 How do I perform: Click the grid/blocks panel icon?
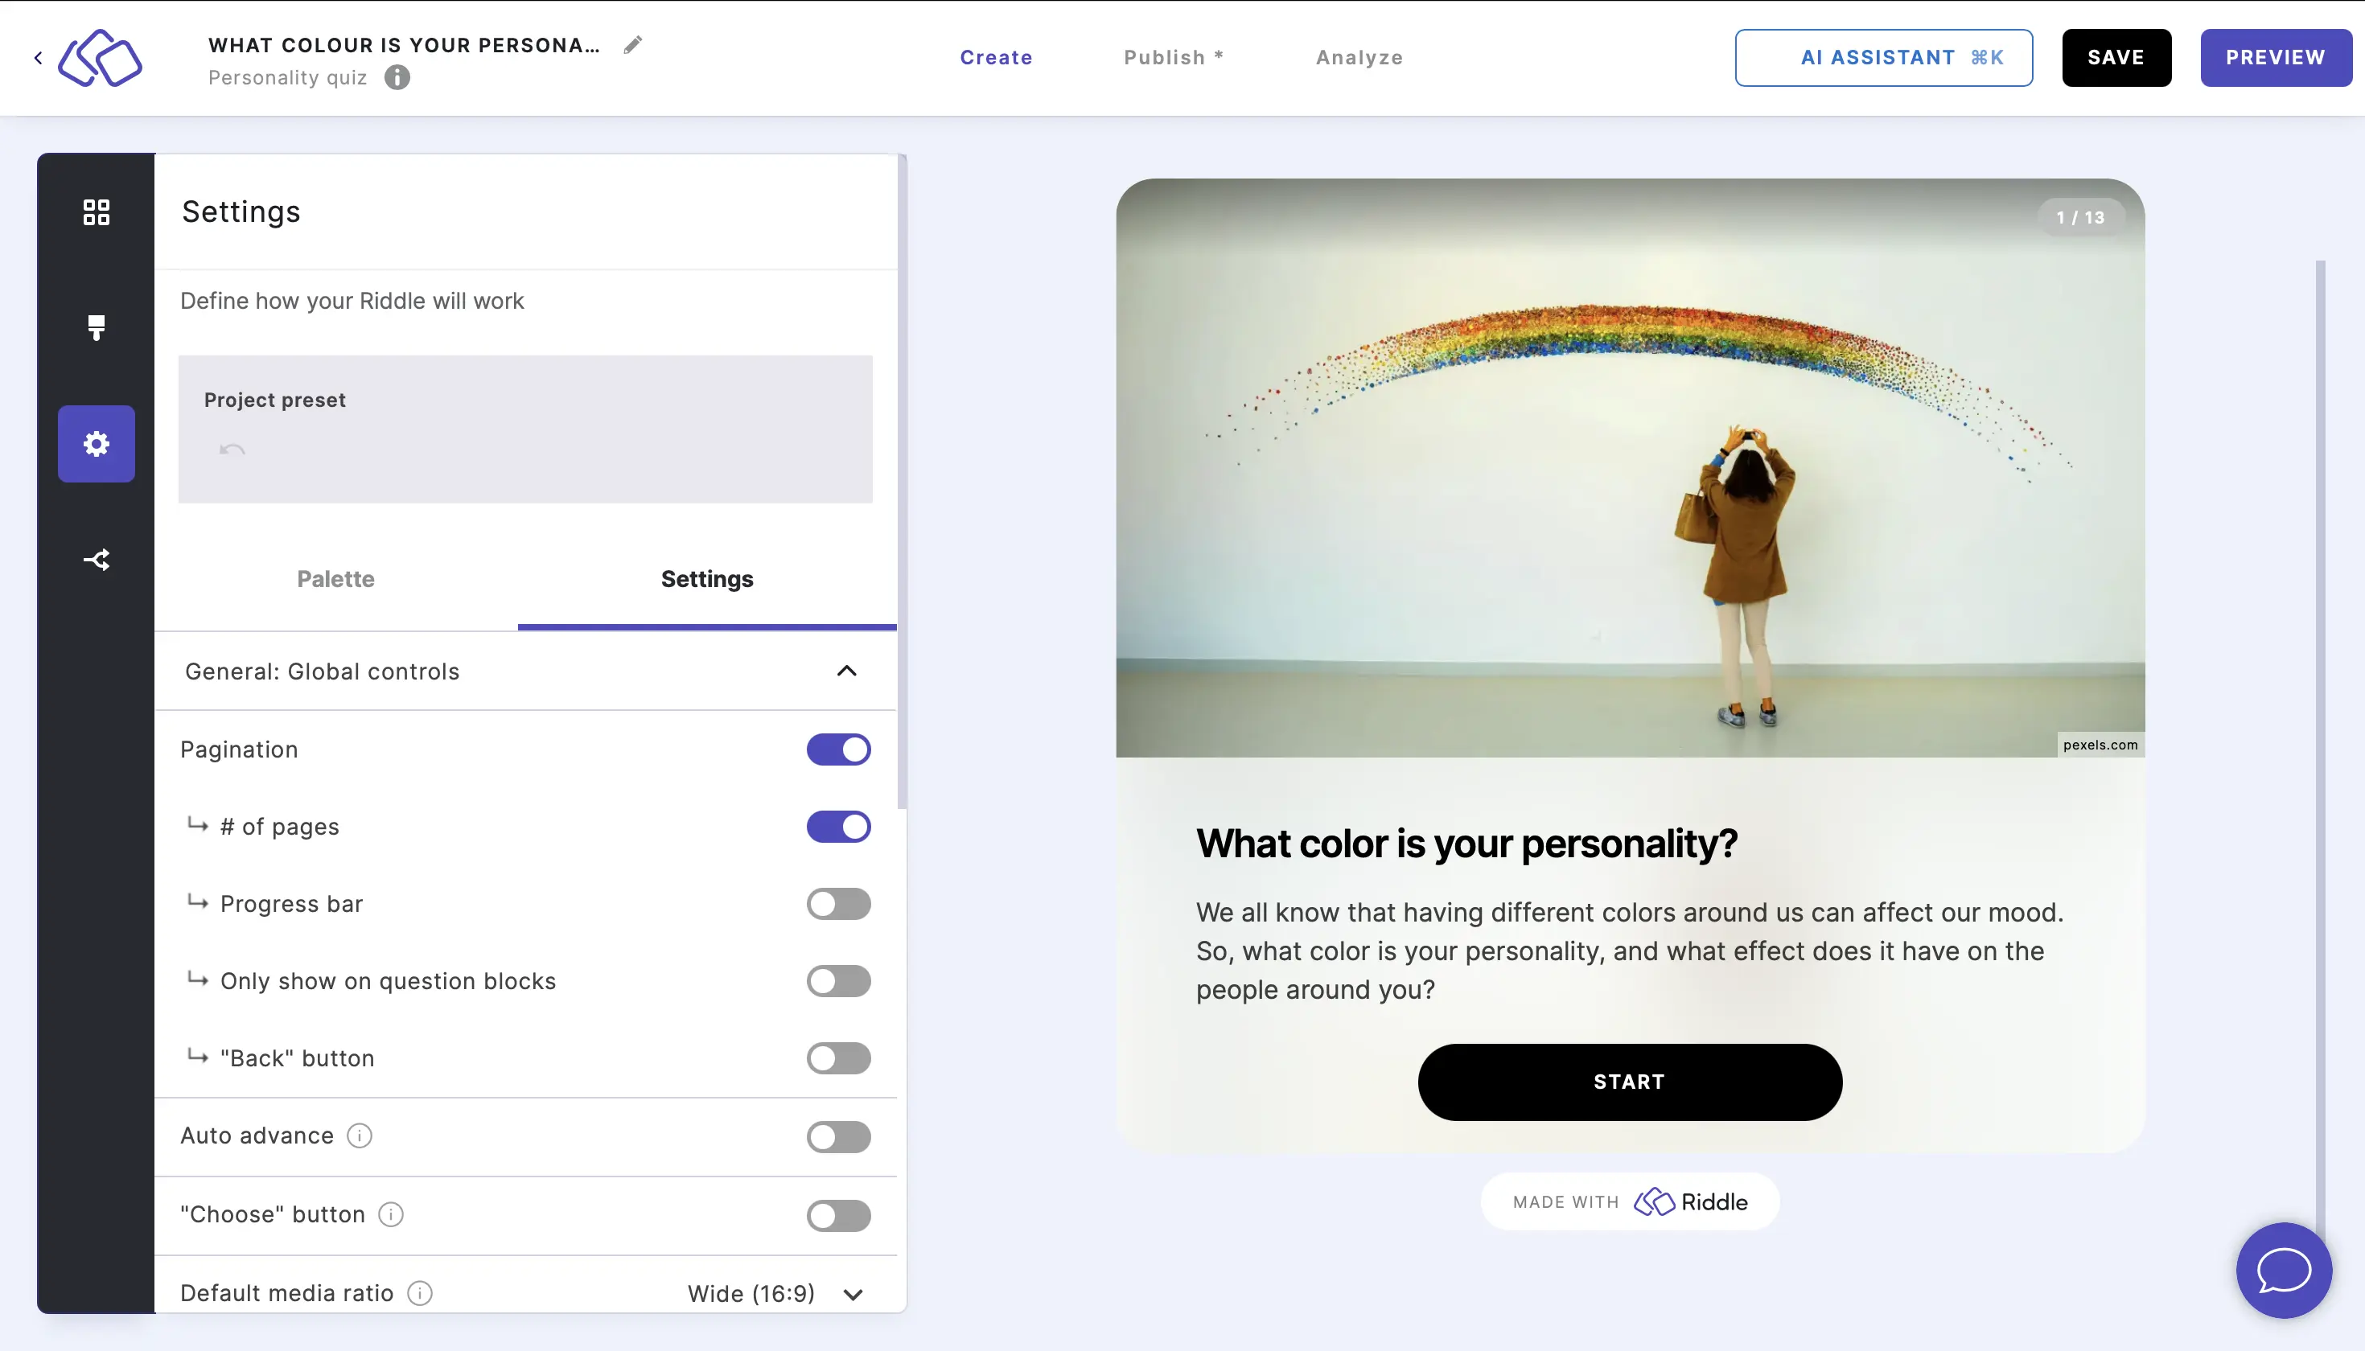(96, 211)
